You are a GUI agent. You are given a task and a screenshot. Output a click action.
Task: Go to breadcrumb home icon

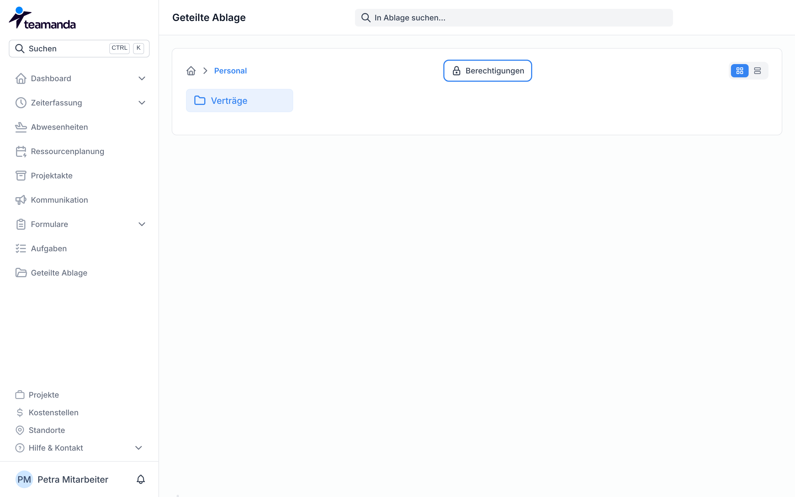point(191,71)
